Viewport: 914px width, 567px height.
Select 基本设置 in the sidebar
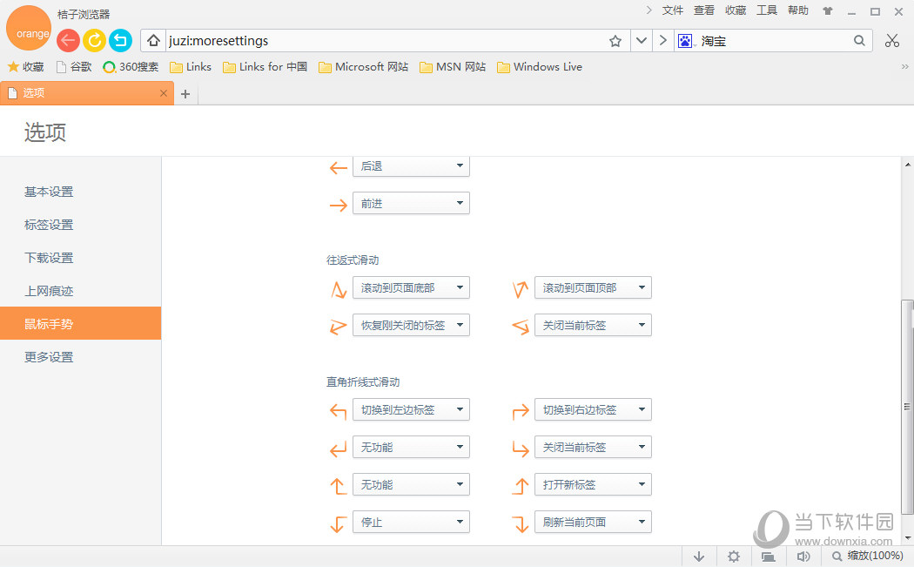pyautogui.click(x=49, y=192)
